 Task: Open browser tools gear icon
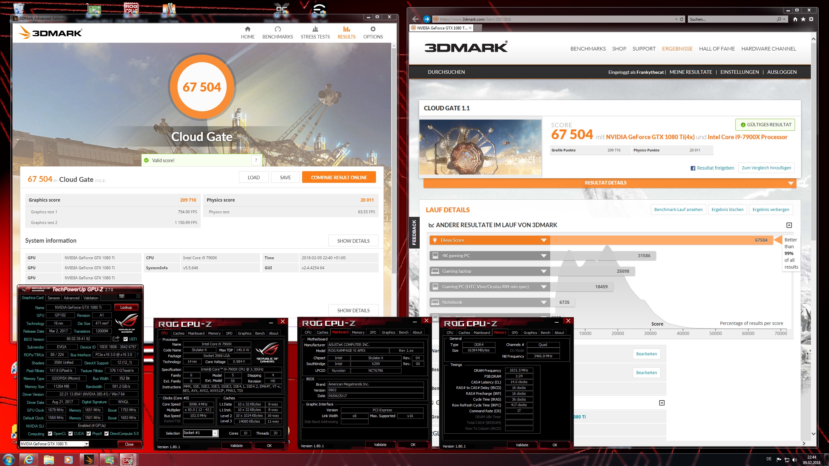811,19
